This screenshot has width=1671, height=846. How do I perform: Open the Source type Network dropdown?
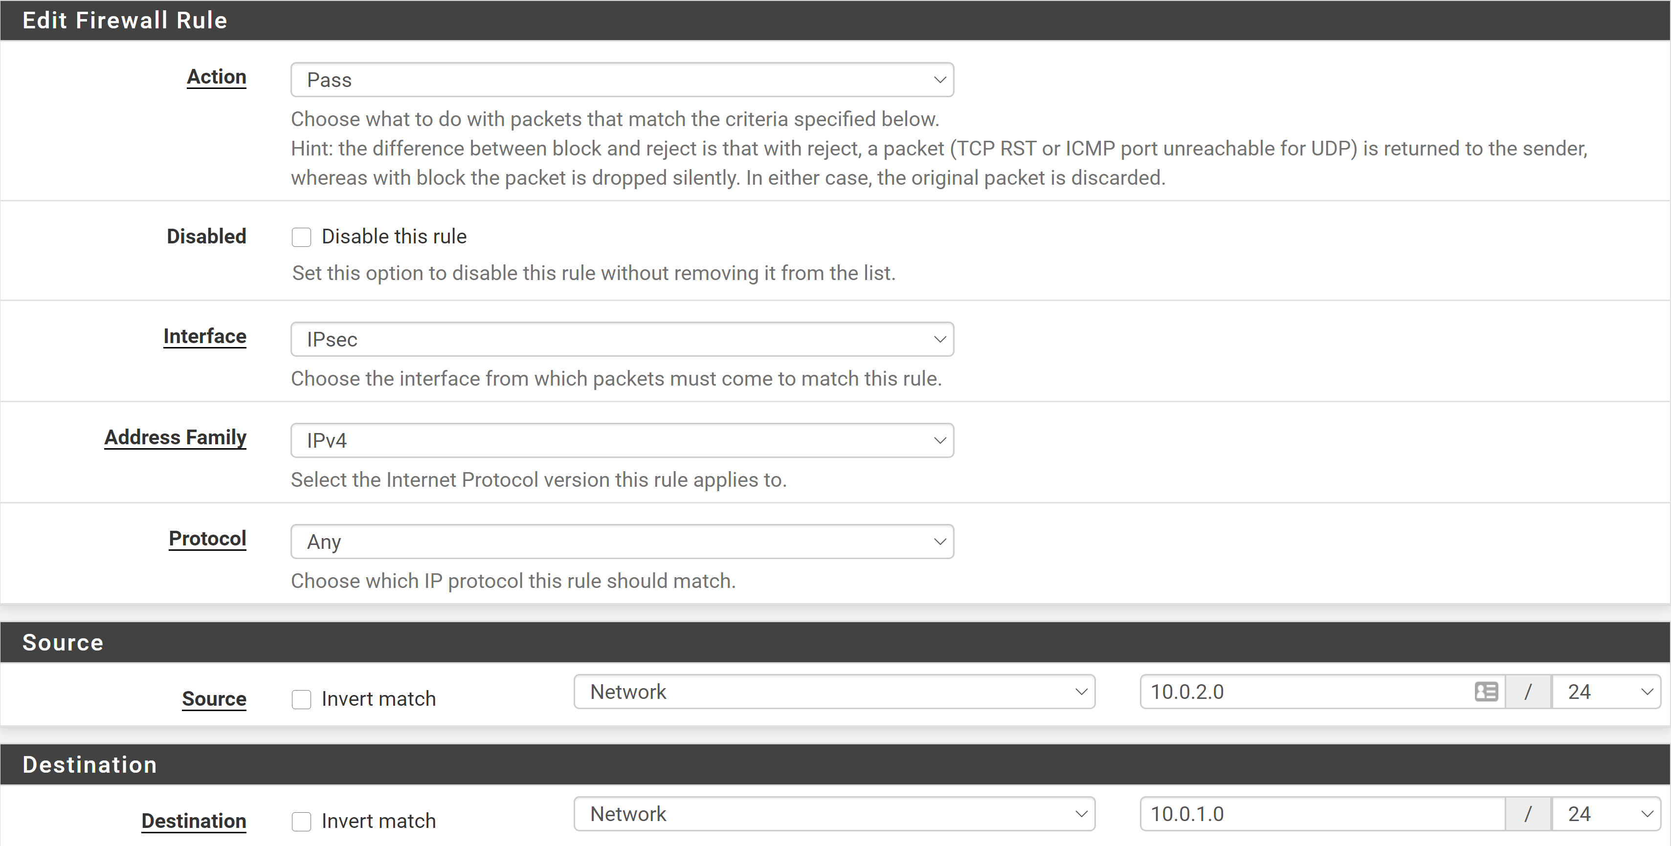tap(834, 692)
